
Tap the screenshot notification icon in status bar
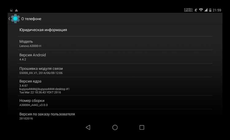[11, 10]
